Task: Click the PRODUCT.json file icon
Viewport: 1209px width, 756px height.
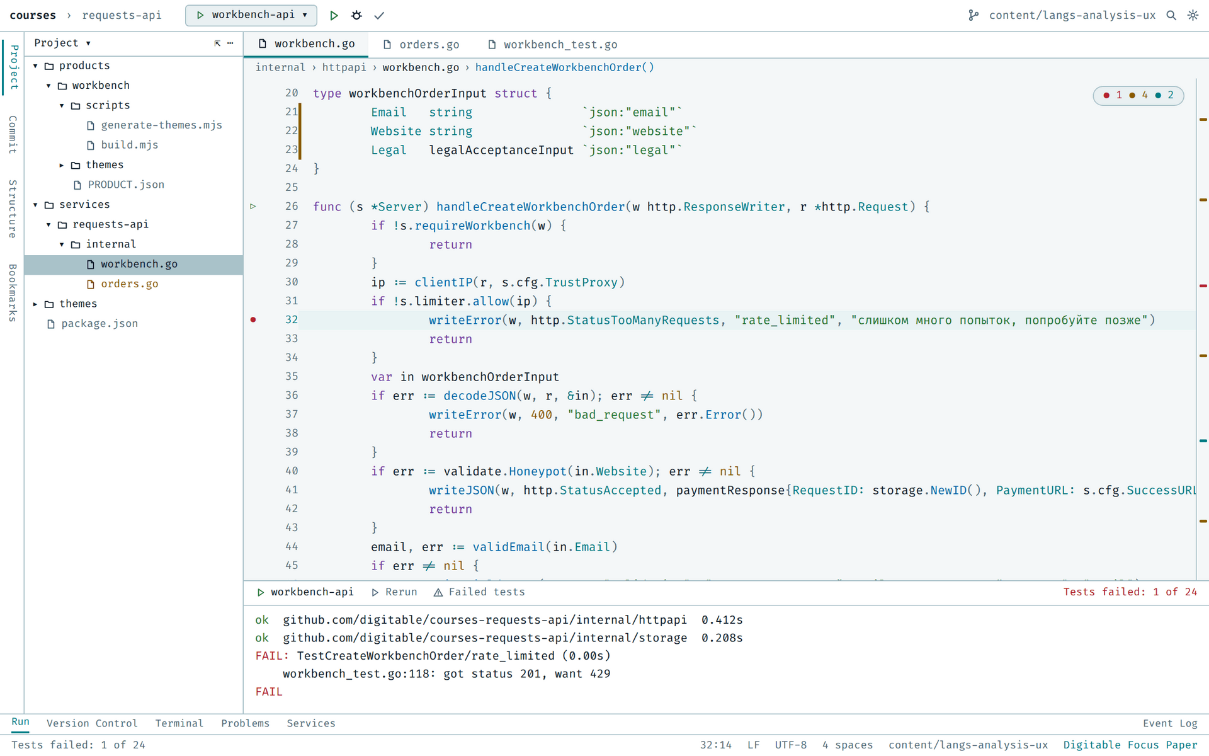Action: (77, 185)
